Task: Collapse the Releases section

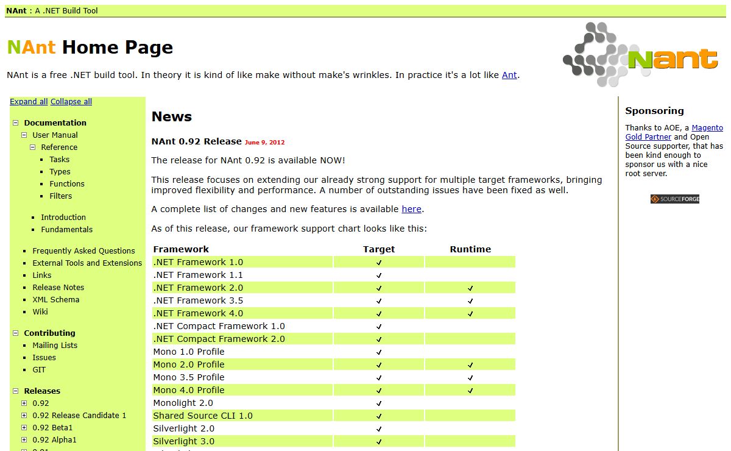Action: click(16, 391)
